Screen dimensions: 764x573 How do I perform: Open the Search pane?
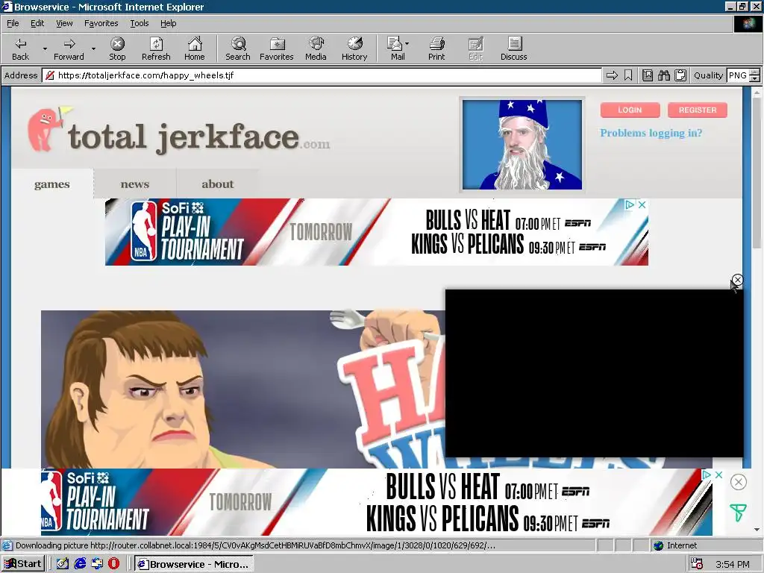(238, 48)
